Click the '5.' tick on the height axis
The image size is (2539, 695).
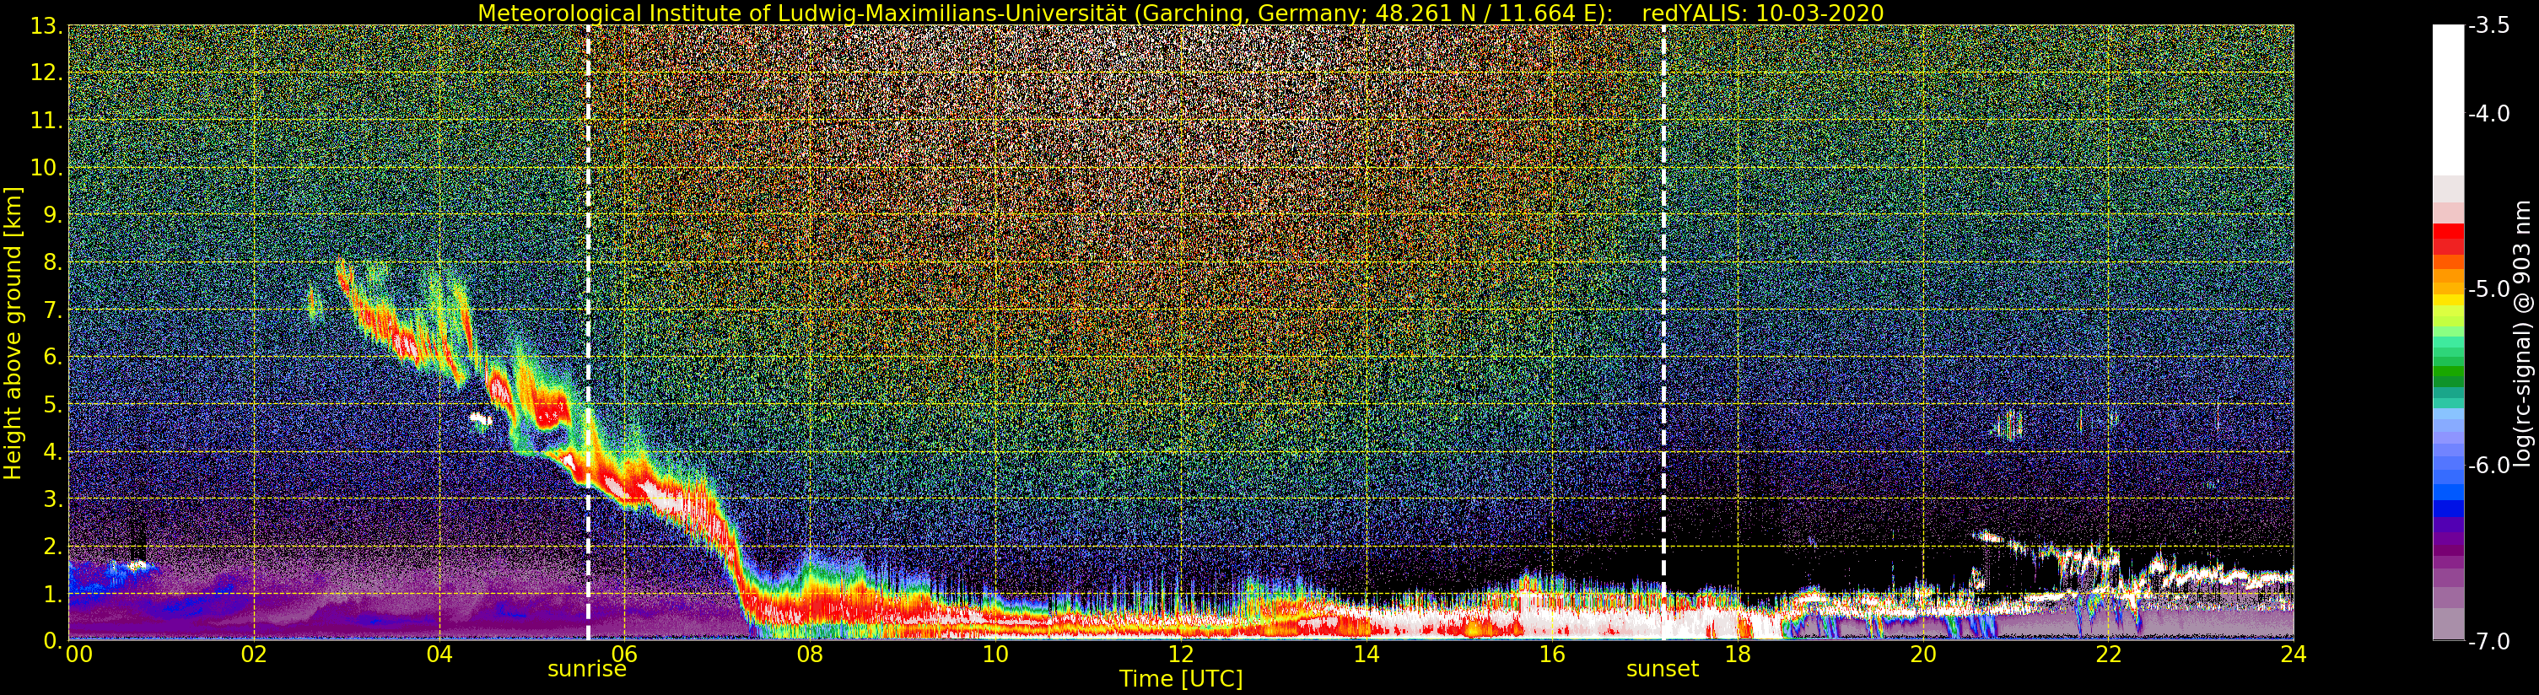pyautogui.click(x=52, y=404)
